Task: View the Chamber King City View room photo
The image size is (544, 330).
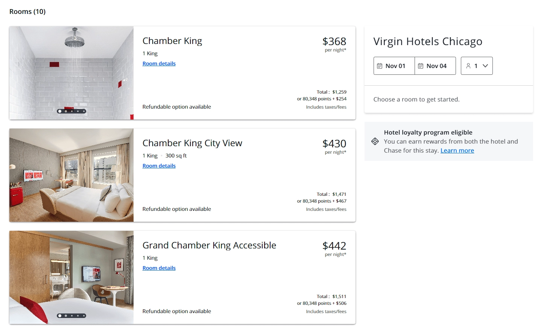Action: [71, 175]
